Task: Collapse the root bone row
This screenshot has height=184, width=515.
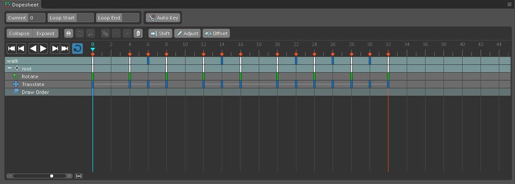Action: 10,68
